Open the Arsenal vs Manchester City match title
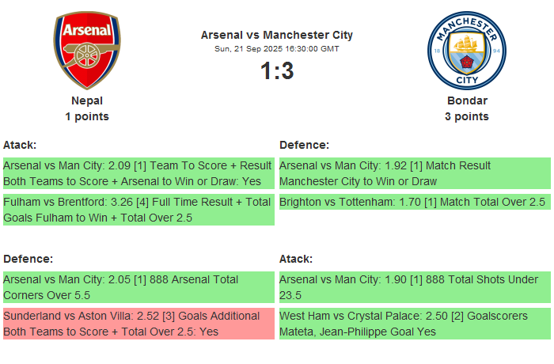 [277, 35]
